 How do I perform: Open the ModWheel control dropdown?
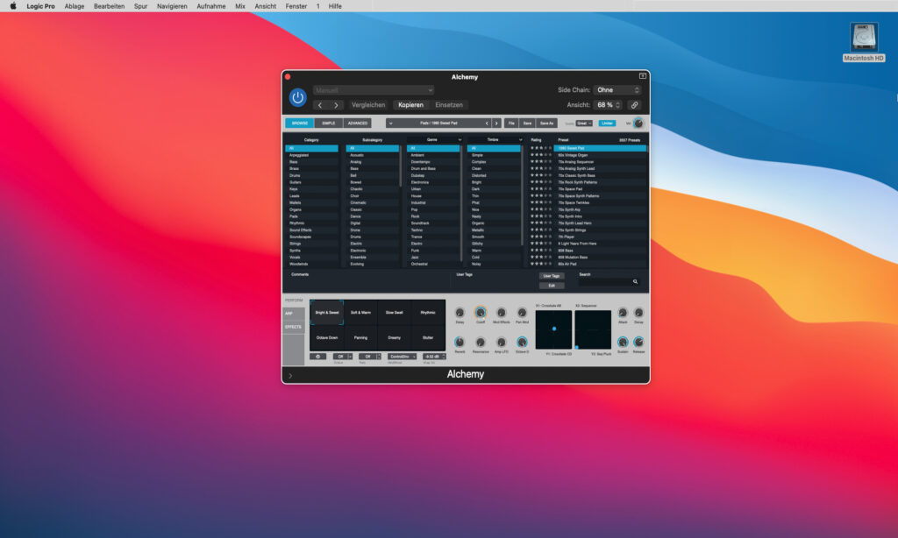pos(402,357)
